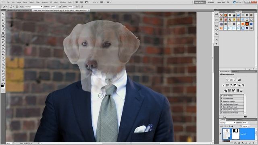Open the Flow value arrow
Image resolution: width=258 pixels, height=145 pixels.
click(x=74, y=6)
